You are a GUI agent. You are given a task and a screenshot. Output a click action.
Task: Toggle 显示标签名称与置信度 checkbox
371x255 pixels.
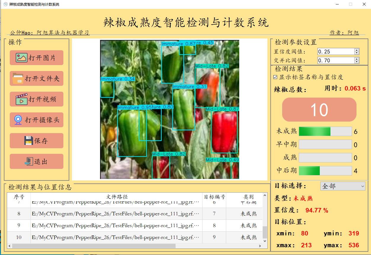coord(275,77)
